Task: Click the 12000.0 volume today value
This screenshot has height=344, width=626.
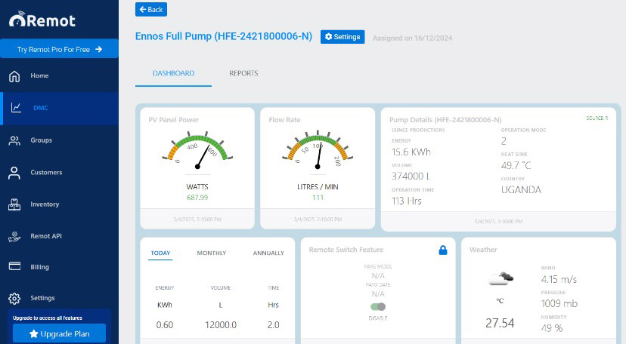Action: tap(221, 325)
